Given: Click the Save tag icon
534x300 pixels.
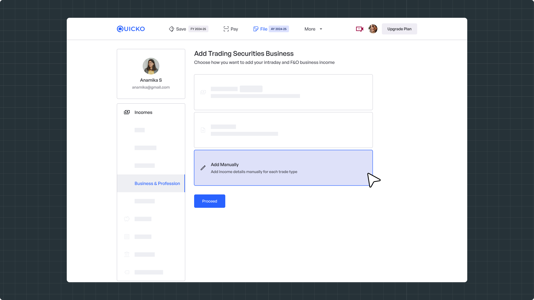Looking at the screenshot, I should pos(171,29).
